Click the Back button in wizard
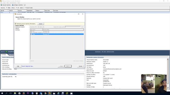The width and height of the screenshot is (170, 95). tap(61, 66)
